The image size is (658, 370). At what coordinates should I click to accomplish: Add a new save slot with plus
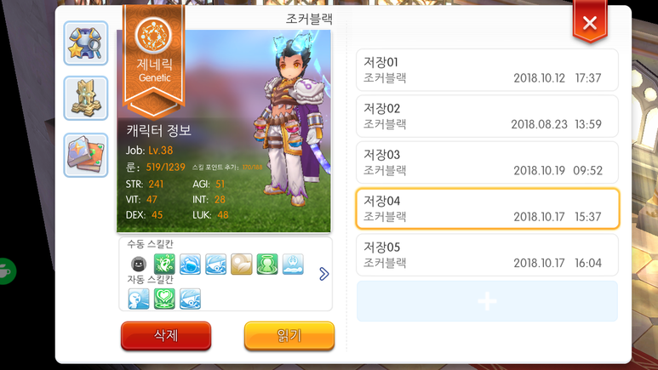coord(487,301)
